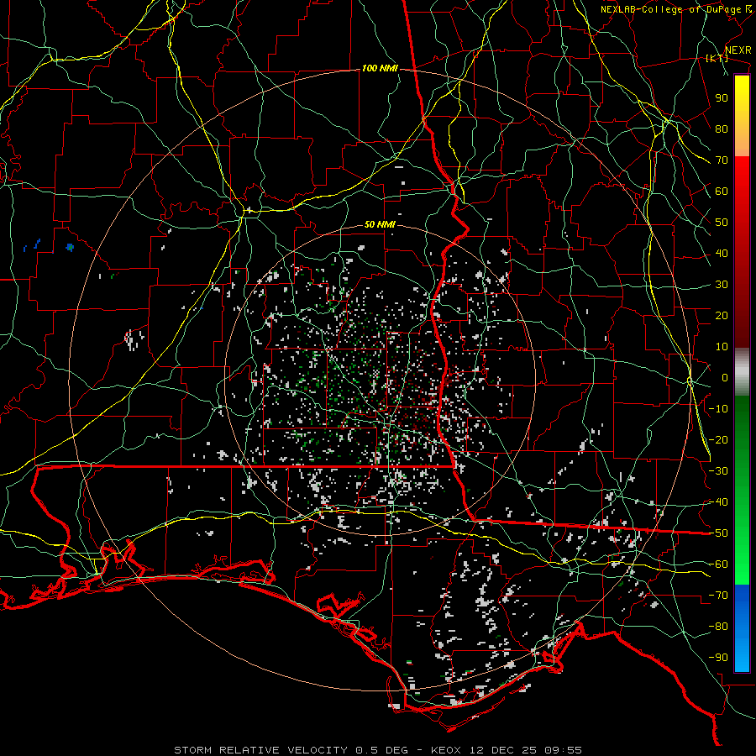Click the "50 NMI" range ring label

[380, 224]
